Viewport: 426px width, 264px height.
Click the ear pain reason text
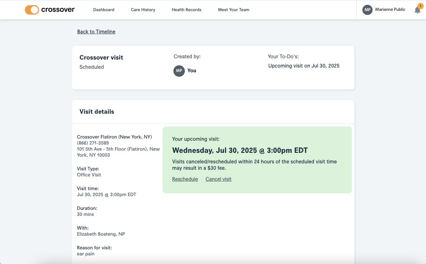click(x=86, y=254)
